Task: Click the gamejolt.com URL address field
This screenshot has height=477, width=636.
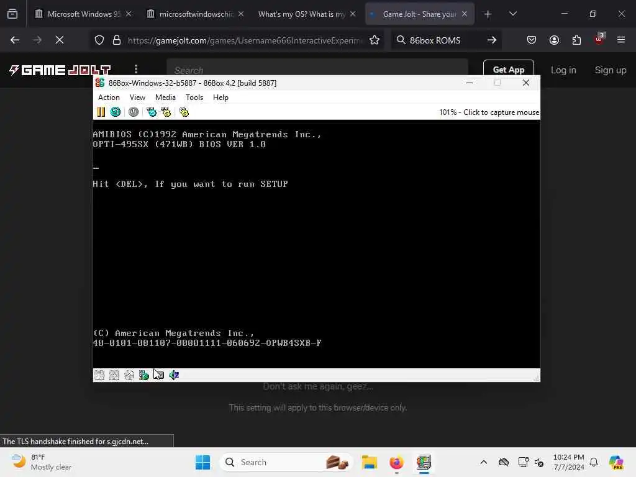Action: click(243, 40)
